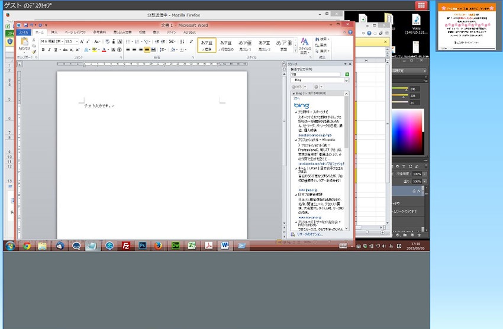Select the Standard style in styles gallery

[x=207, y=45]
